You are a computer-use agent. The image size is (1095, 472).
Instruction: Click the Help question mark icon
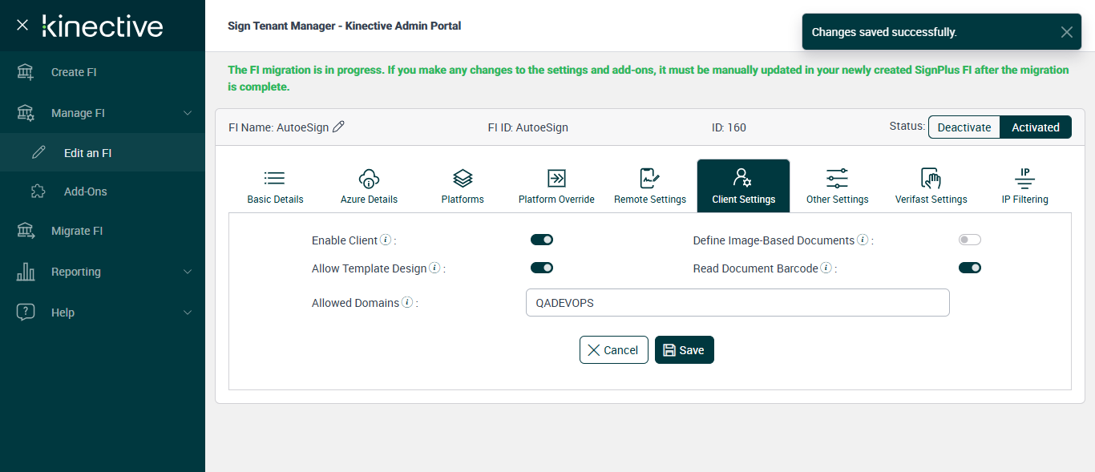click(26, 313)
